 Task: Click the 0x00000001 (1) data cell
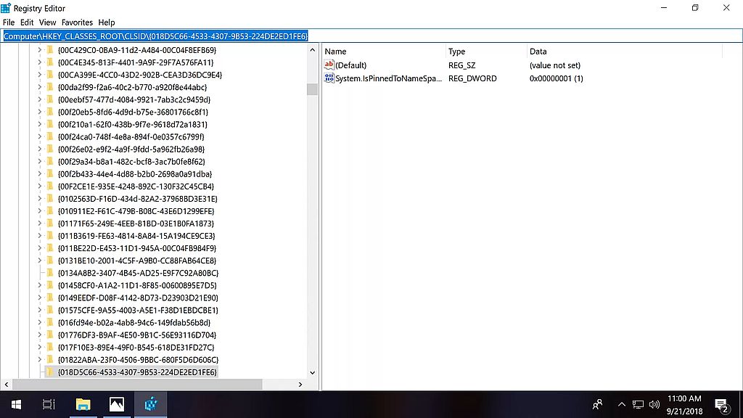coord(557,78)
